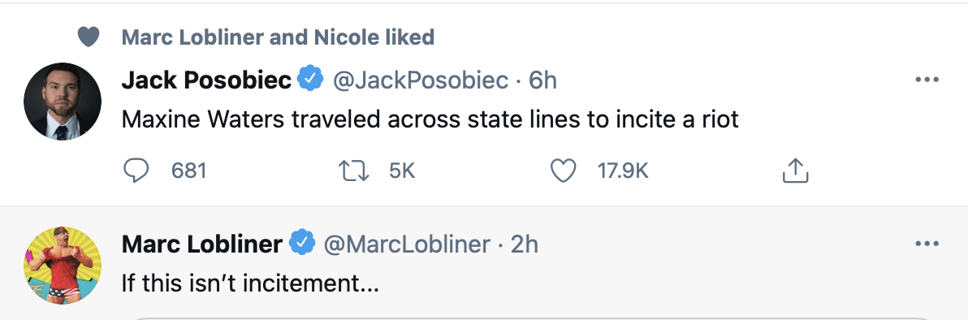Screen dimensions: 968x320
Task: Open the @MarcLobliner handle link
Action: [x=408, y=244]
